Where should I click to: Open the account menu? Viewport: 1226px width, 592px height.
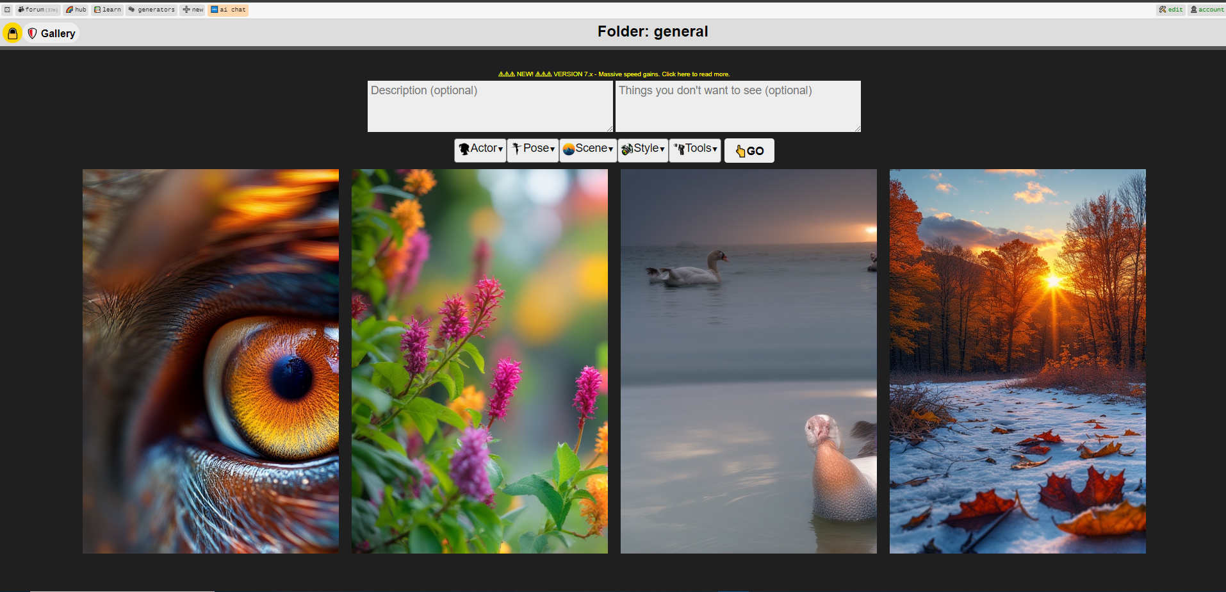click(1207, 10)
